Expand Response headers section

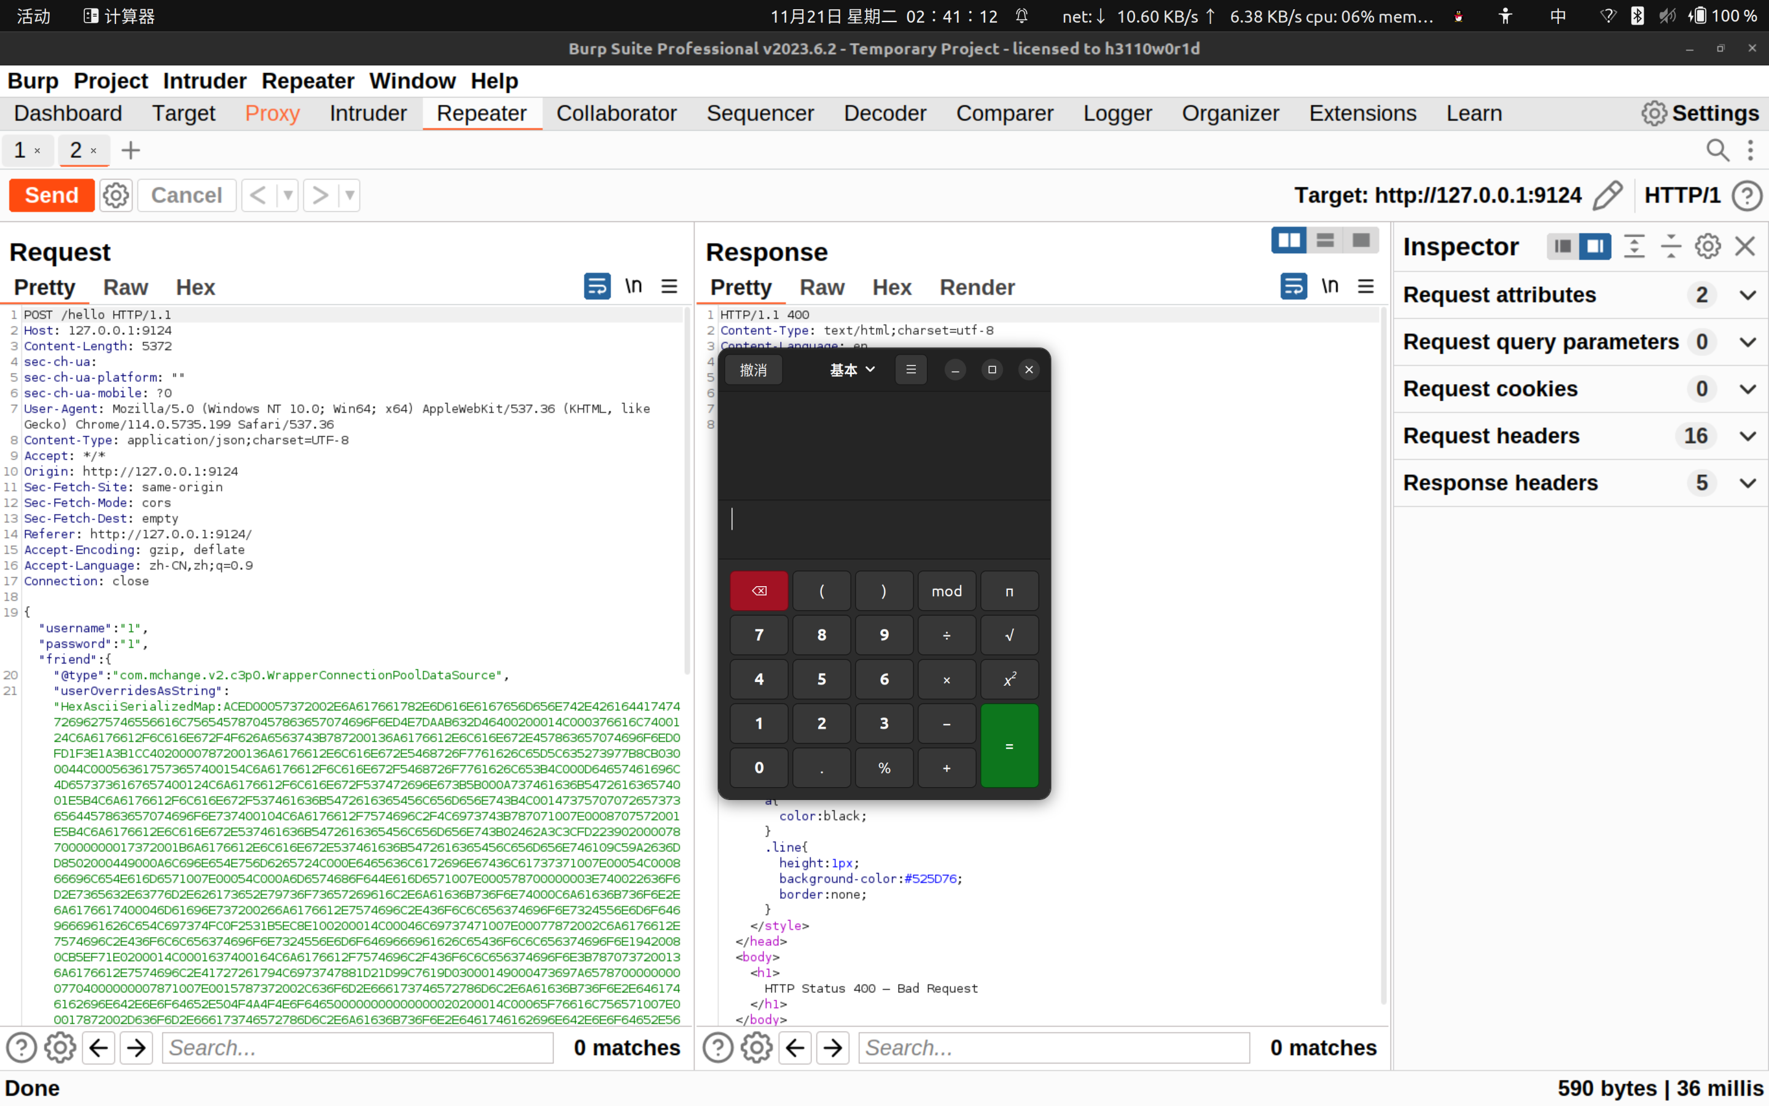1748,483
